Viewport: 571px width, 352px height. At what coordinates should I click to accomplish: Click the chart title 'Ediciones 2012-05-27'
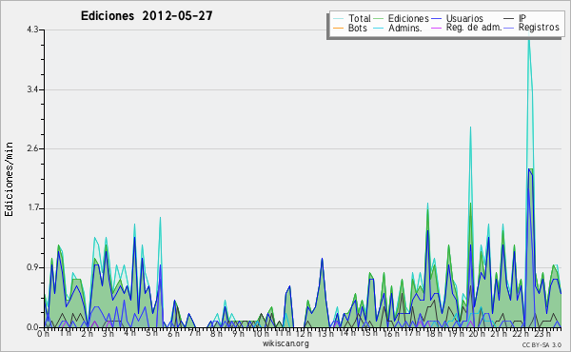tap(147, 16)
